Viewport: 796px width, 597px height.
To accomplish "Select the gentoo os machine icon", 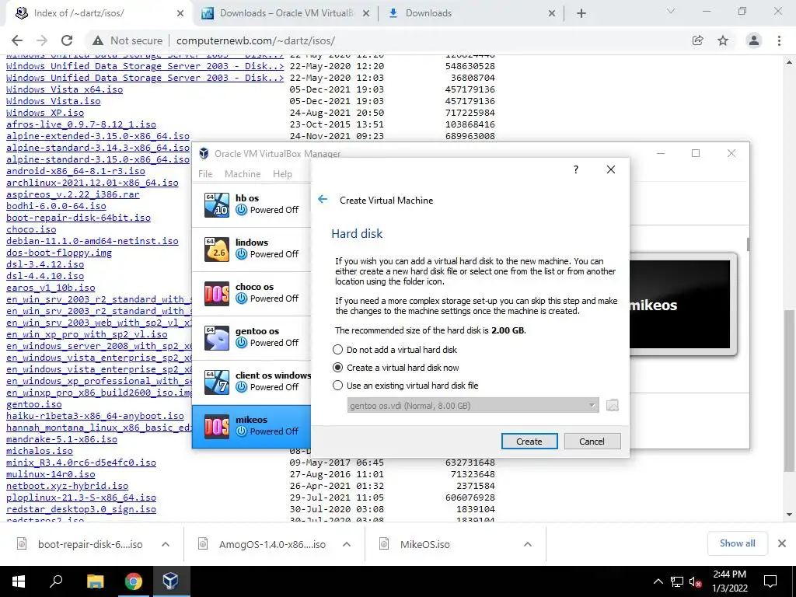I will coord(217,337).
